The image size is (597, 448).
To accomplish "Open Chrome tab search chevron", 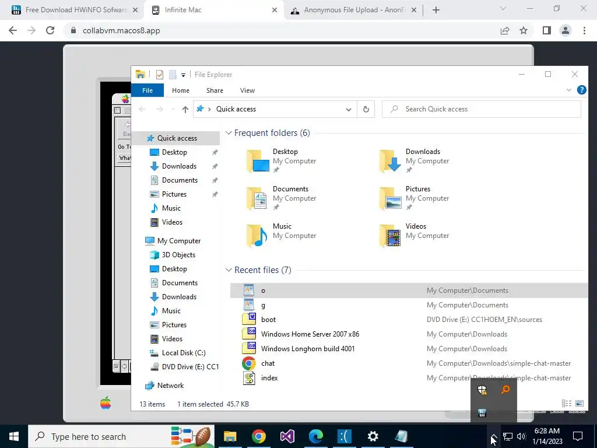I will (x=503, y=8).
